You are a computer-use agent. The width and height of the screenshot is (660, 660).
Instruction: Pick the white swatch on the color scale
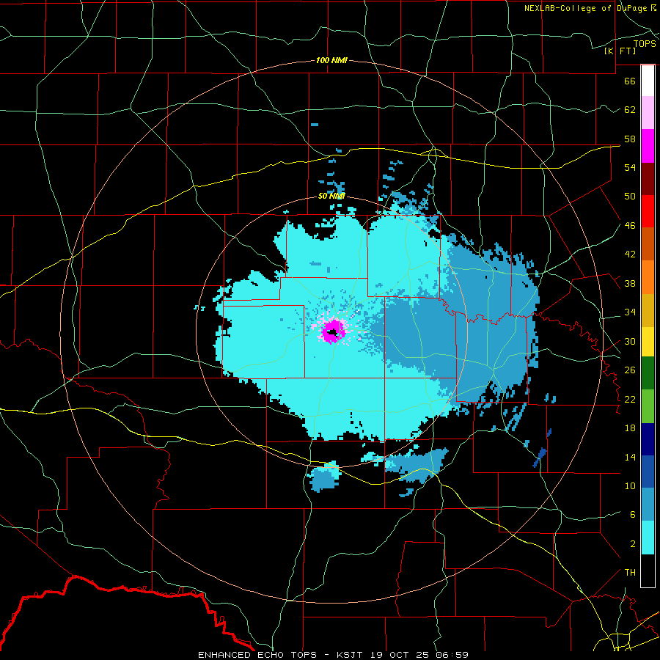648,81
